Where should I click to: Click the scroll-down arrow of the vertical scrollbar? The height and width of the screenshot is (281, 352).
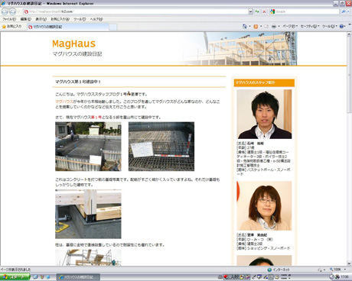(349, 263)
